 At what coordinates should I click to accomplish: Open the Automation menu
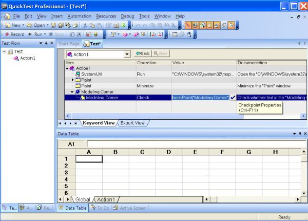pos(80,16)
